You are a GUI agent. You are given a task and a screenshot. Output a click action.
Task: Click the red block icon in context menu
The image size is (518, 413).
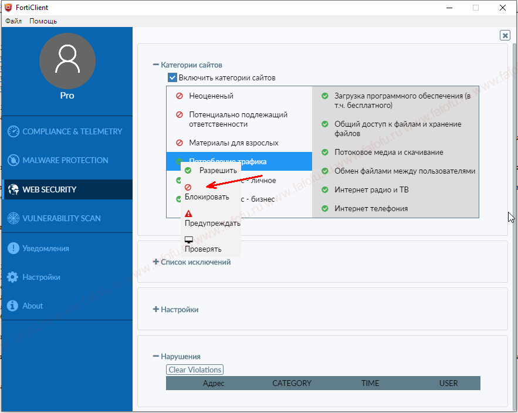pyautogui.click(x=188, y=187)
